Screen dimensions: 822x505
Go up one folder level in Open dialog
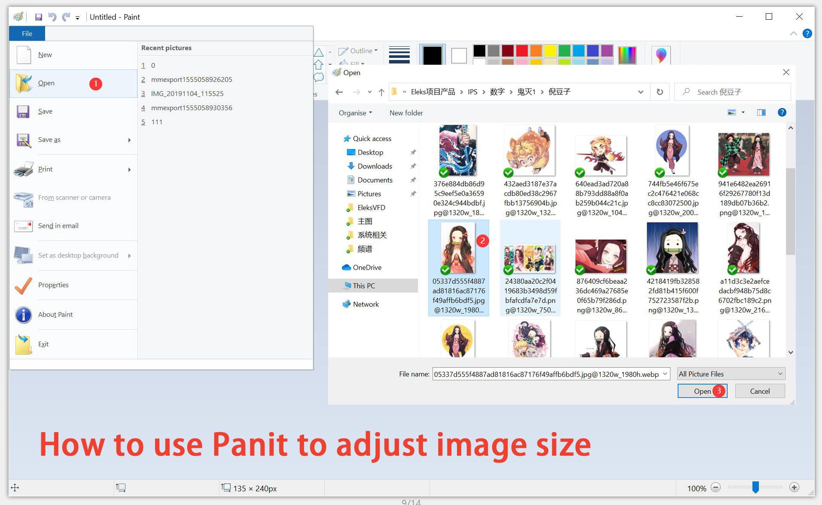pos(381,92)
